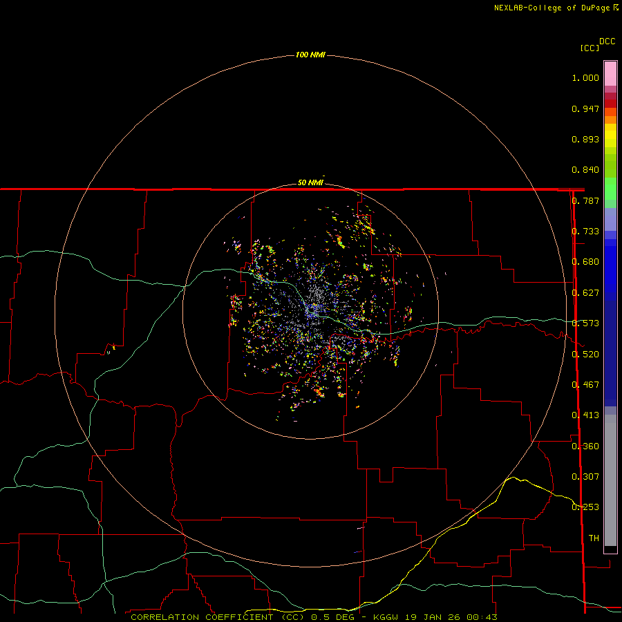Image resolution: width=622 pixels, height=622 pixels.
Task: Click the NEXLAB-College of DuPage credit text
Action: coord(556,8)
